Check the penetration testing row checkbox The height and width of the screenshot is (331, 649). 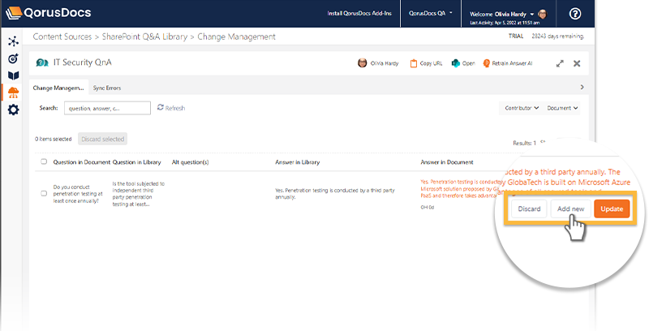tap(44, 193)
